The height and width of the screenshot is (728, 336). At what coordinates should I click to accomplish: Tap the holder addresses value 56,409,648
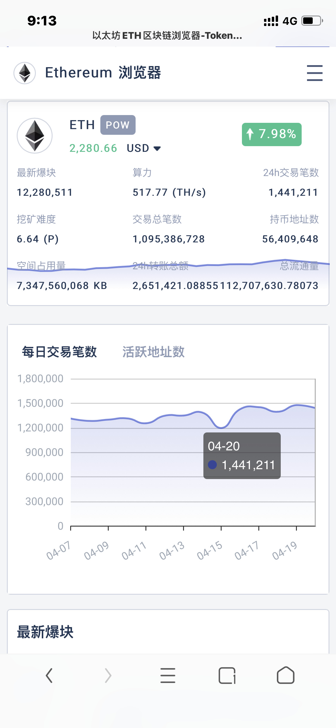click(x=290, y=239)
